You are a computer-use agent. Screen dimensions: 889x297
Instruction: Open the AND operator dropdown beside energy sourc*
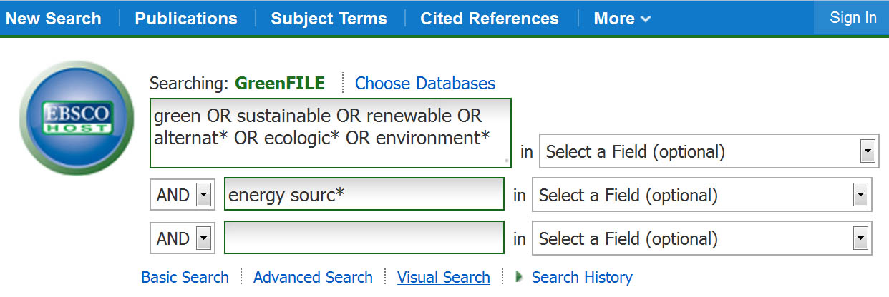click(183, 195)
